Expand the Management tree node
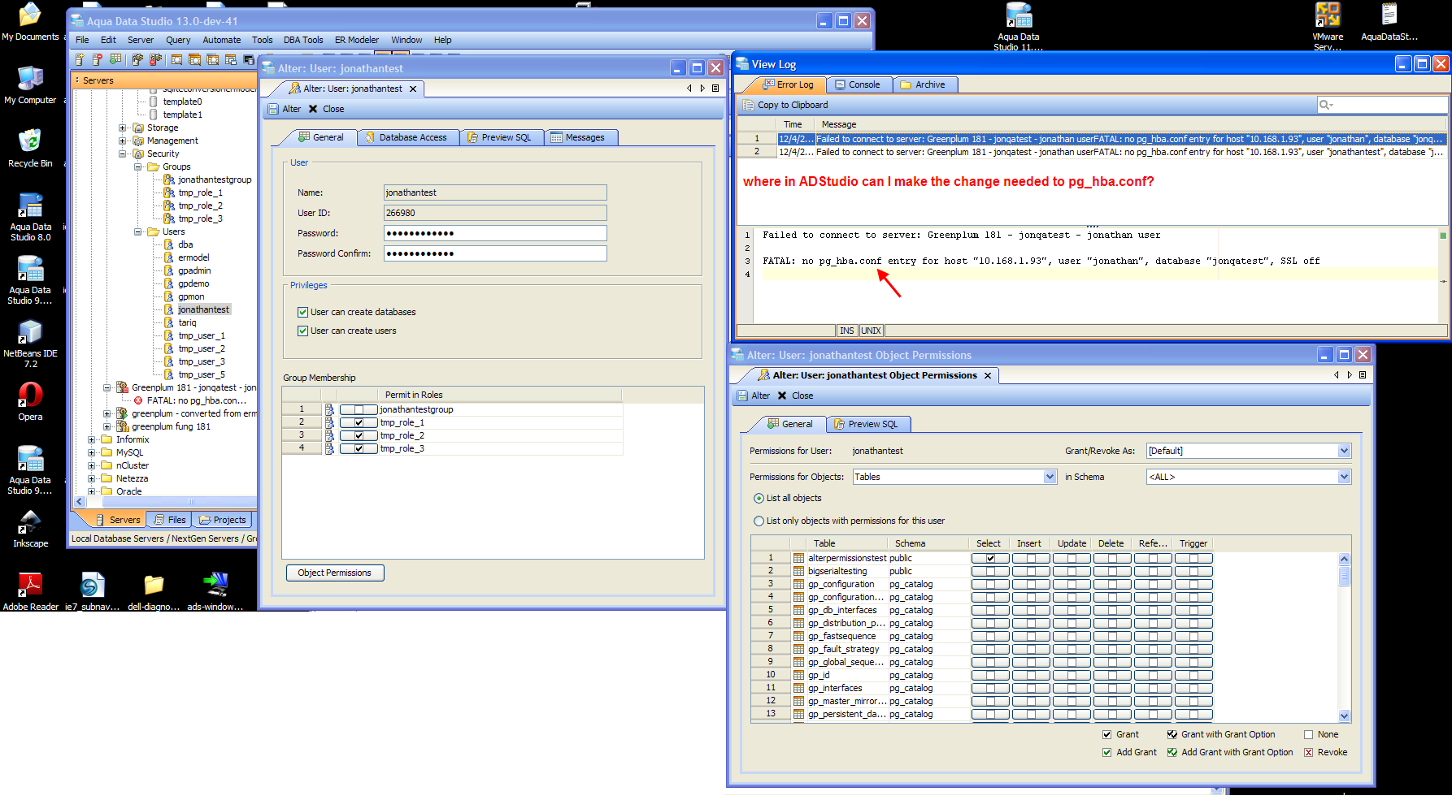Viewport: 1452px width, 800px height. 123,141
